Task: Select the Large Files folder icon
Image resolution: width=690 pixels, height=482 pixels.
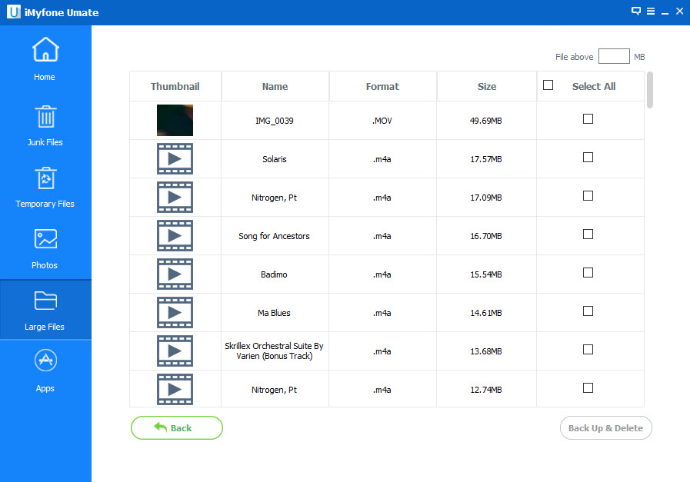Action: [45, 301]
